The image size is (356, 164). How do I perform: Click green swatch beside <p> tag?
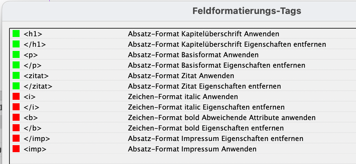click(x=16, y=55)
